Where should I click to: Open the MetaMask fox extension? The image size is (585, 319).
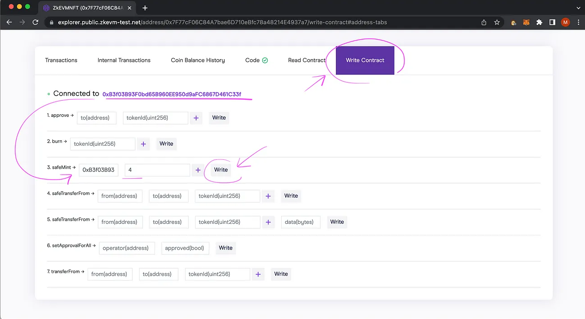pos(526,22)
